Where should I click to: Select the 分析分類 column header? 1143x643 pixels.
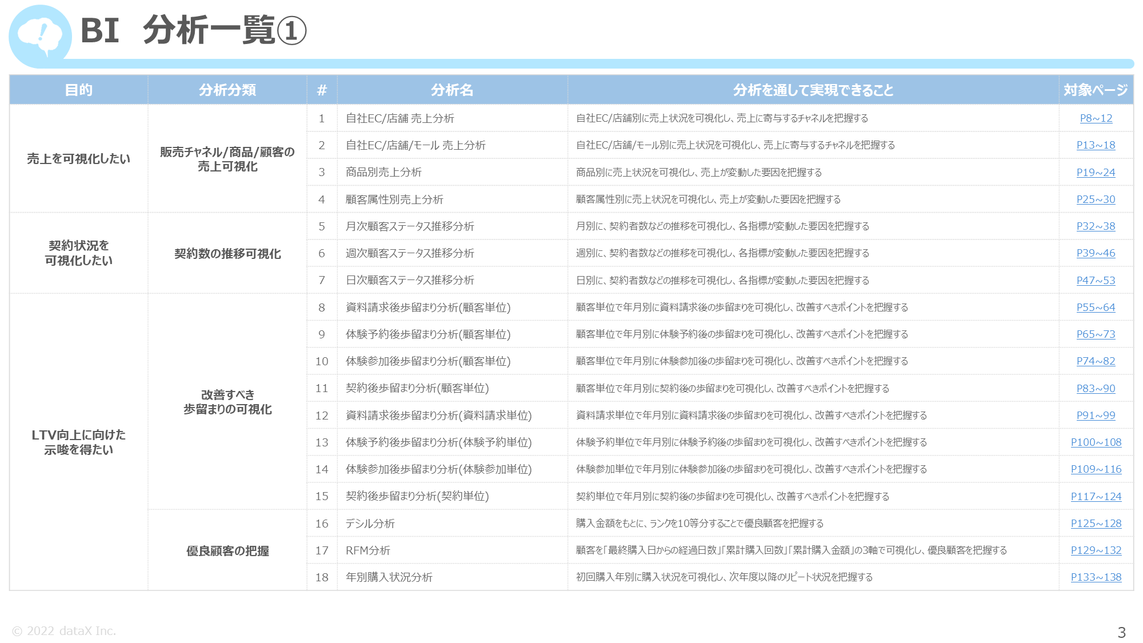pos(227,90)
